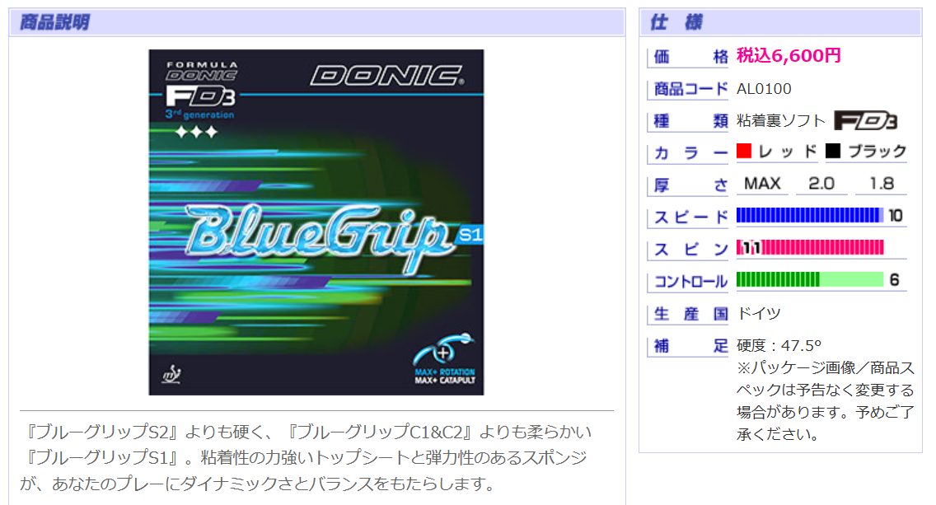Click the DONIC brand logo on package
The image size is (936, 505).
[386, 76]
